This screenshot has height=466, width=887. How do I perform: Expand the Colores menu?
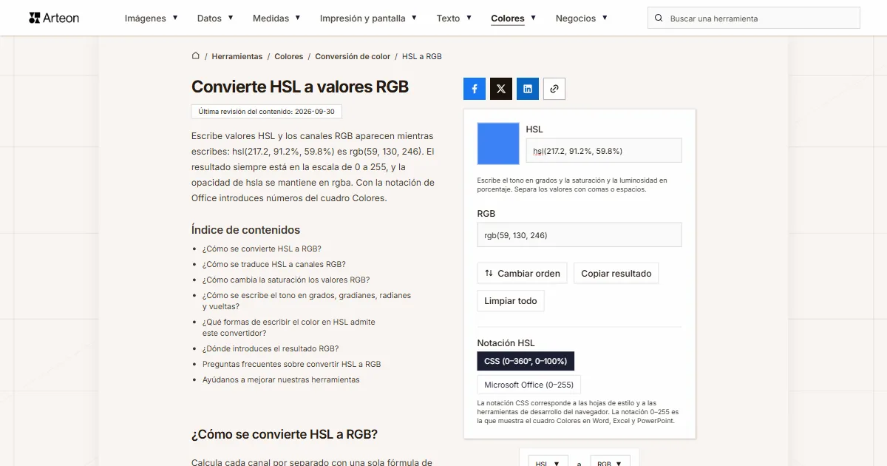click(x=514, y=18)
